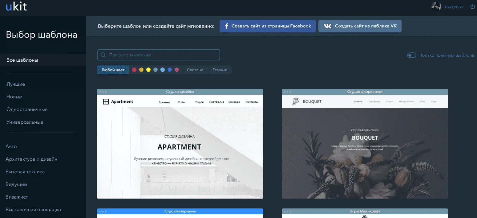Choose the 'Авто' topic
477x218 pixels.
click(x=11, y=146)
